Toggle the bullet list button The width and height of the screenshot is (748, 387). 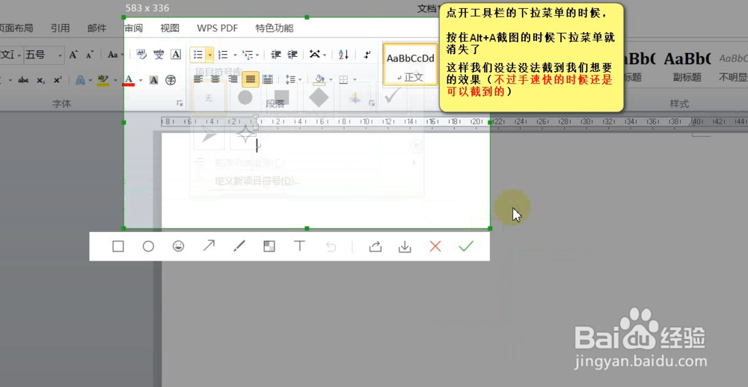pyautogui.click(x=198, y=55)
